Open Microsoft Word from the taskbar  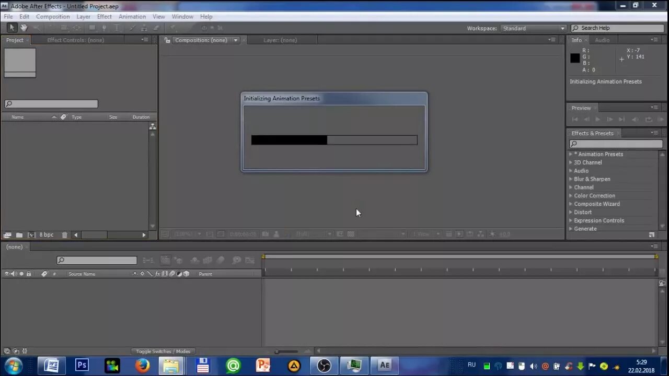pyautogui.click(x=51, y=365)
